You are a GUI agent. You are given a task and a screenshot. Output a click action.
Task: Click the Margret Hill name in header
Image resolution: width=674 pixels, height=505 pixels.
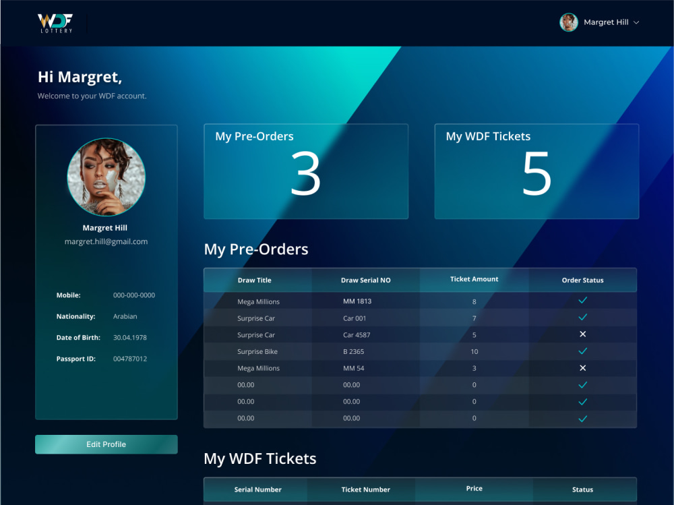[606, 22]
